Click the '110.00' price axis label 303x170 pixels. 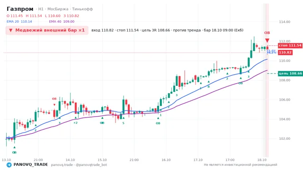285,61
